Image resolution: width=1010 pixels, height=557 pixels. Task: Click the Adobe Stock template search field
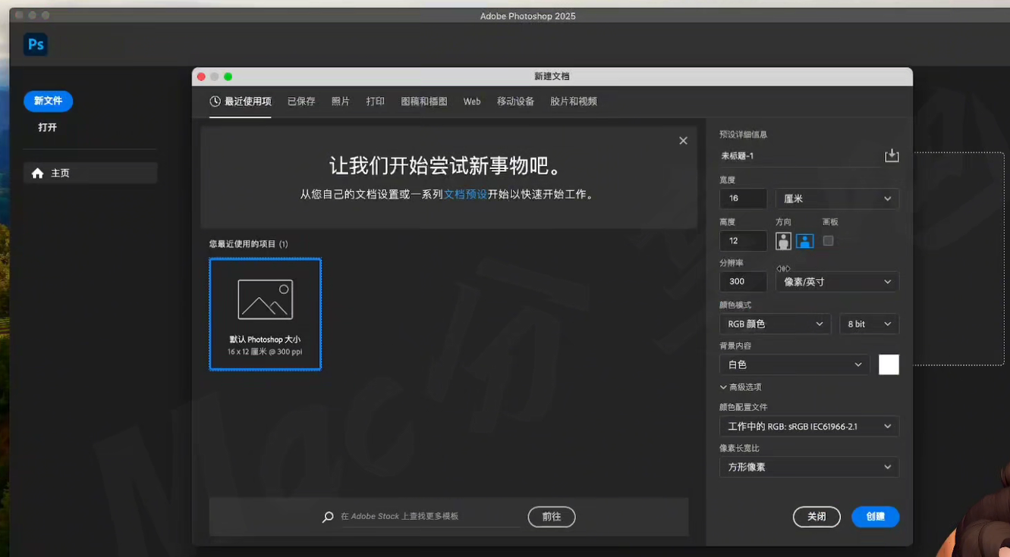429,517
